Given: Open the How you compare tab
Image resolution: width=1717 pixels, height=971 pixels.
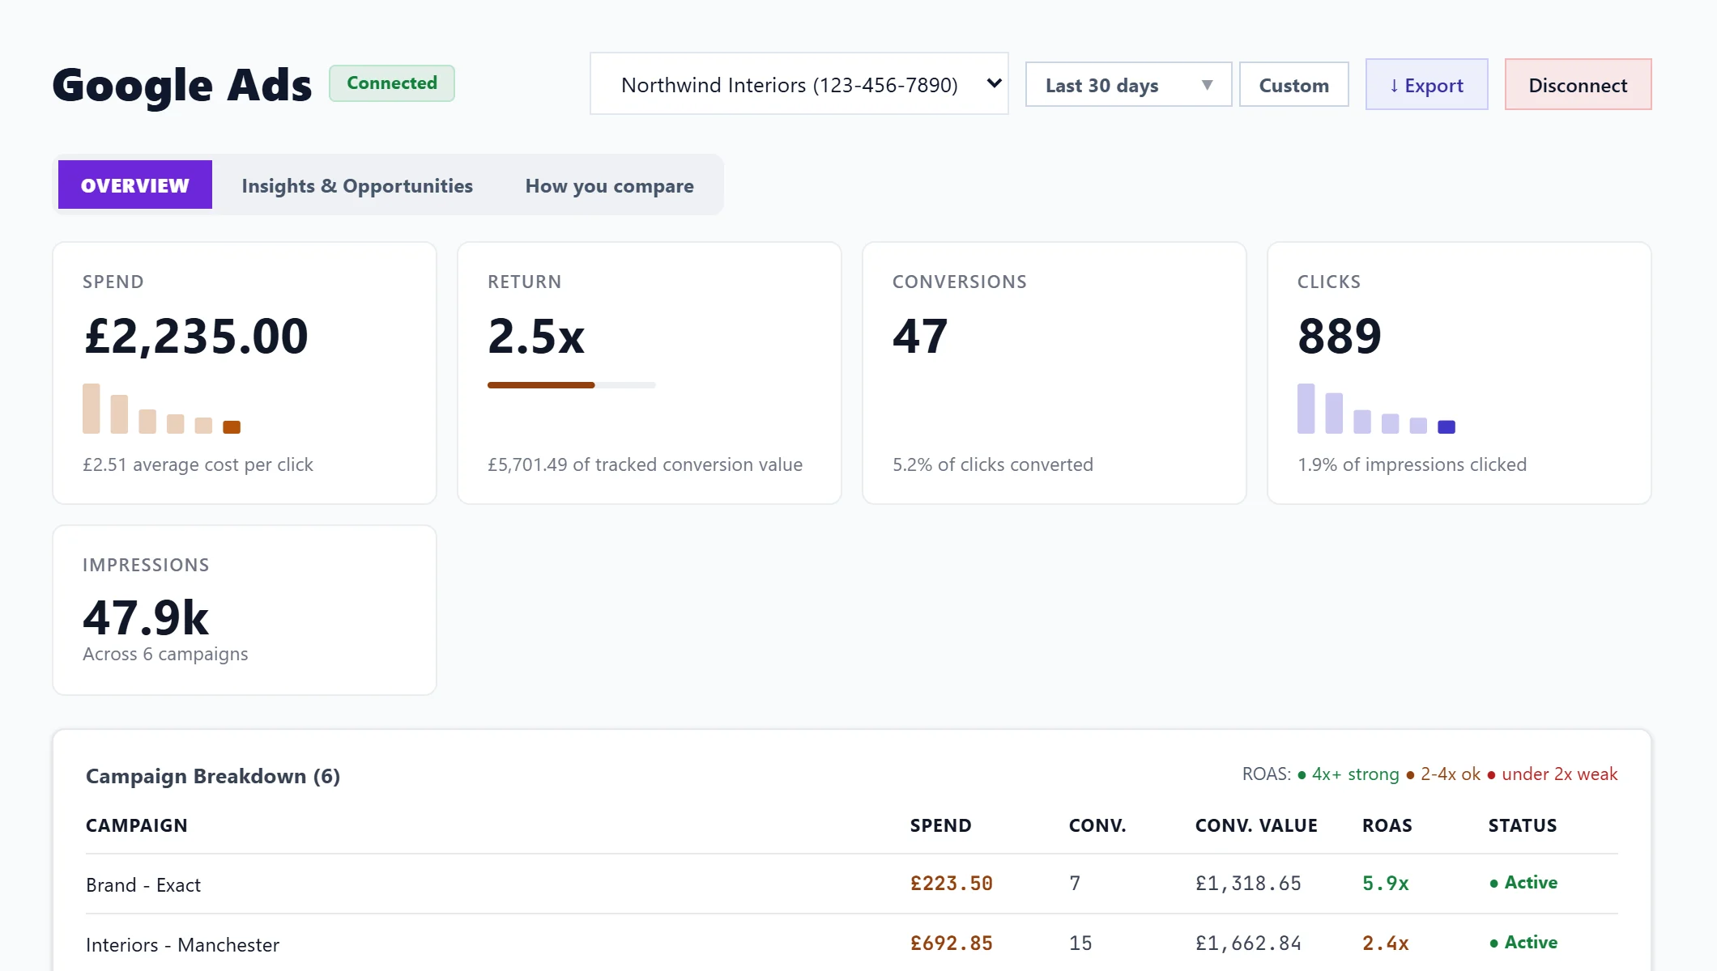Looking at the screenshot, I should tap(609, 185).
